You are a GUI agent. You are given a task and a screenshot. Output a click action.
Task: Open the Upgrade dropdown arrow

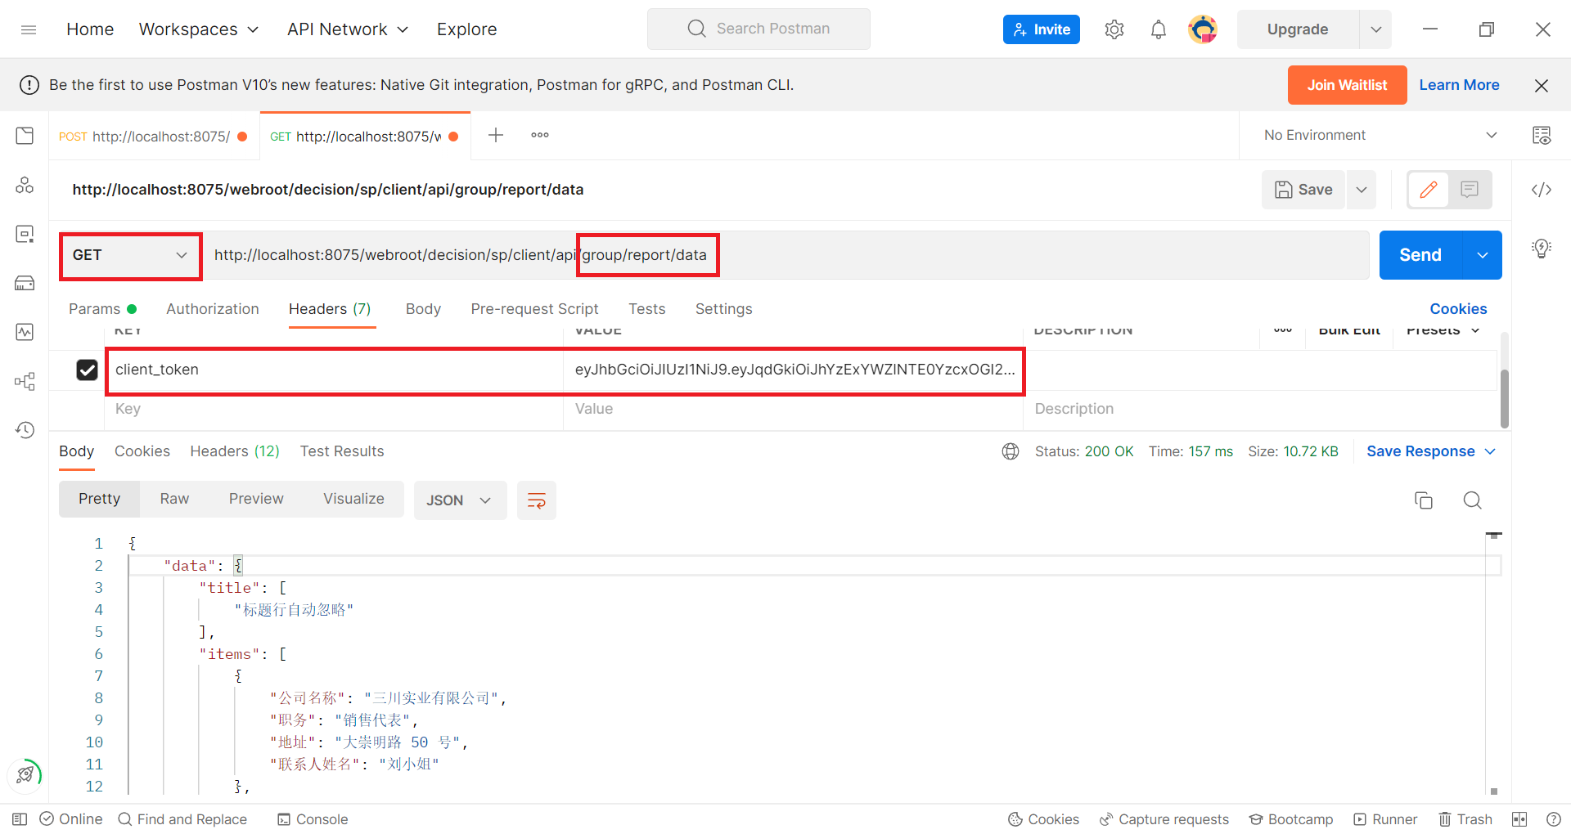click(1375, 29)
